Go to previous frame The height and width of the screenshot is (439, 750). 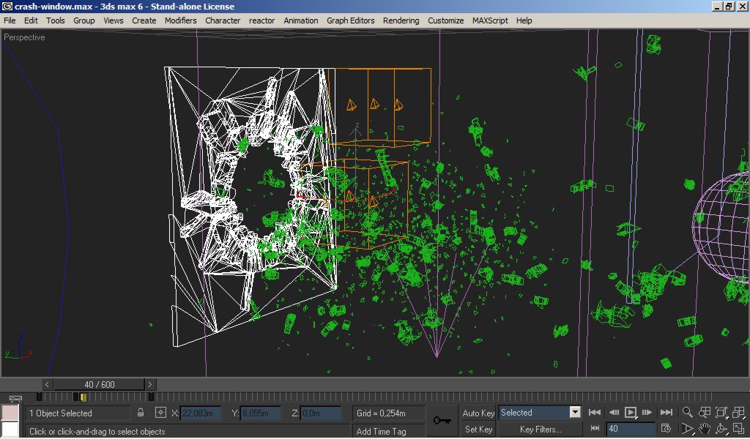(x=614, y=412)
